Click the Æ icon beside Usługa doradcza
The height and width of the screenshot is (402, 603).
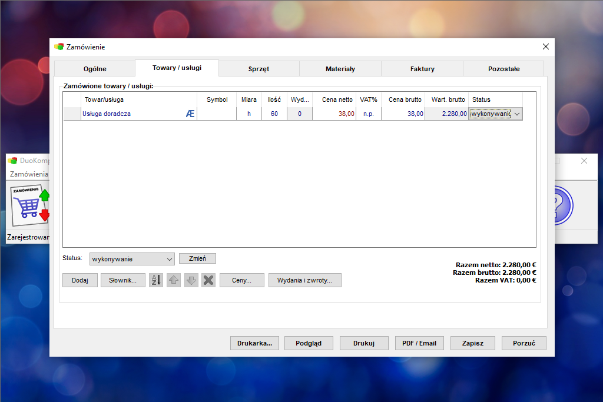(x=190, y=114)
